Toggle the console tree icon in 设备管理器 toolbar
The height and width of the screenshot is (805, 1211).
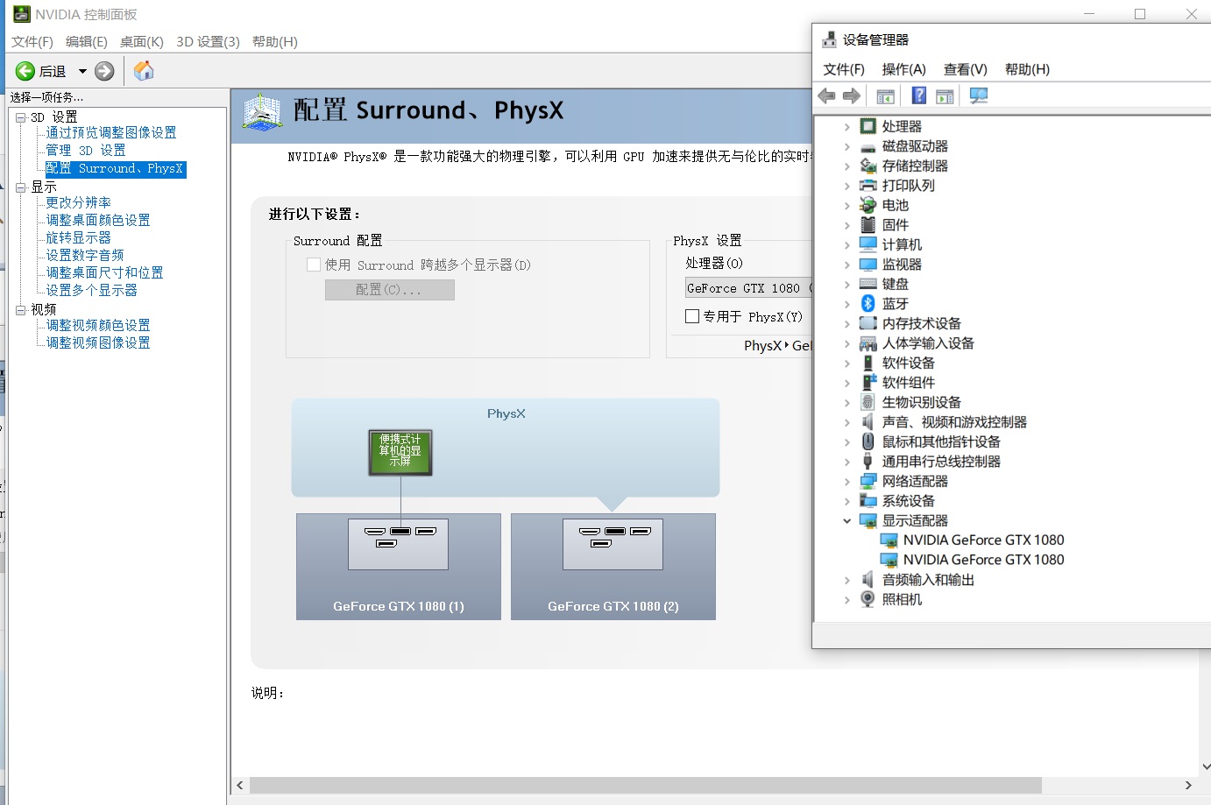pyautogui.click(x=886, y=96)
